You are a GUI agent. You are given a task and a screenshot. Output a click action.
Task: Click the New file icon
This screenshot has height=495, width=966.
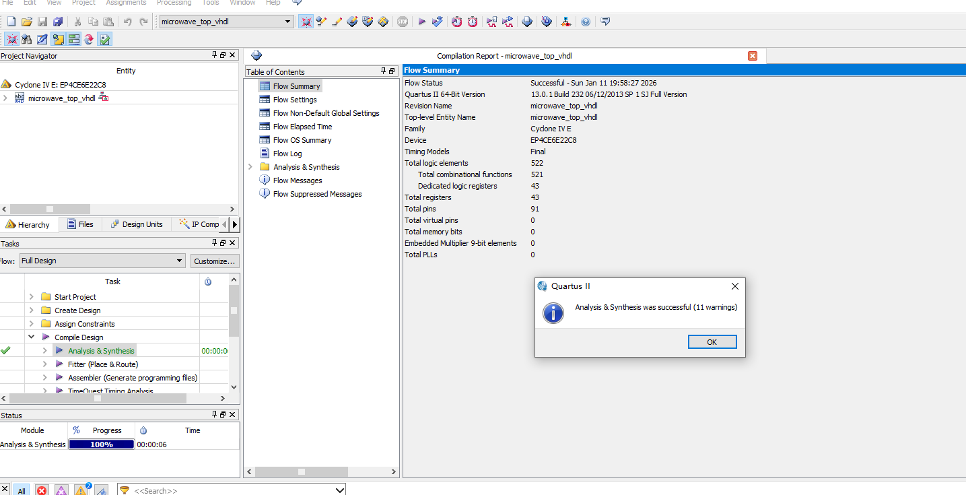pyautogui.click(x=11, y=22)
